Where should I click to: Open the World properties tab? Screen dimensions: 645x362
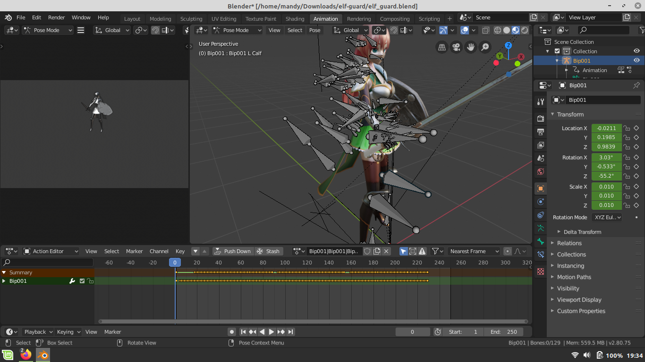point(541,172)
